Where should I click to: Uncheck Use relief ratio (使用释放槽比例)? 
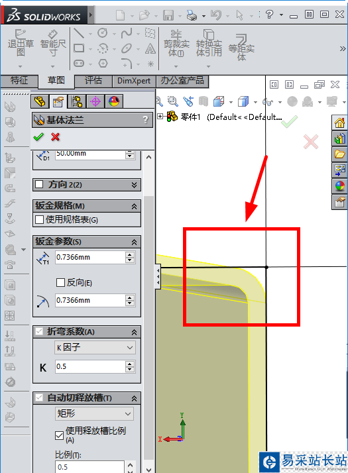point(59,435)
